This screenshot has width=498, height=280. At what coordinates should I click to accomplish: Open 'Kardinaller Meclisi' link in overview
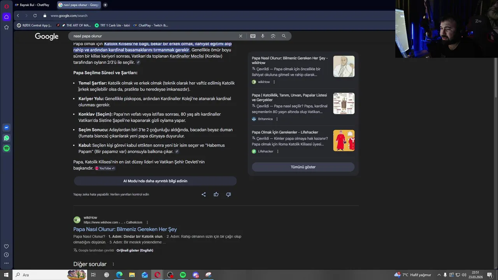point(187,56)
